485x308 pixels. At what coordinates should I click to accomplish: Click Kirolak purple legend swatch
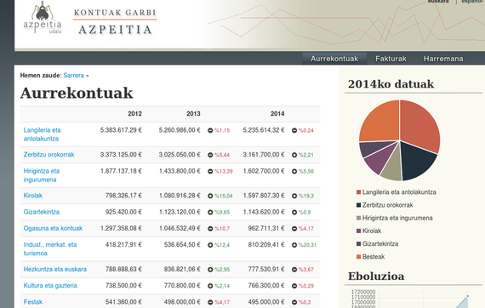[x=359, y=231]
